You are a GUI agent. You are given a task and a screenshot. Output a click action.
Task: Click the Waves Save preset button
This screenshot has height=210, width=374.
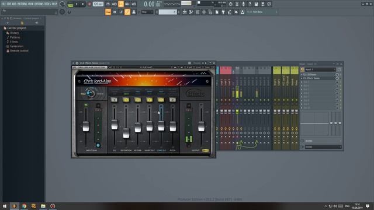pyautogui.click(x=207, y=68)
